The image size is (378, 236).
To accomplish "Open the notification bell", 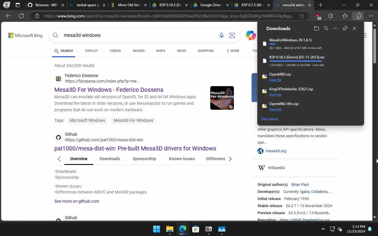I will [x=370, y=229].
